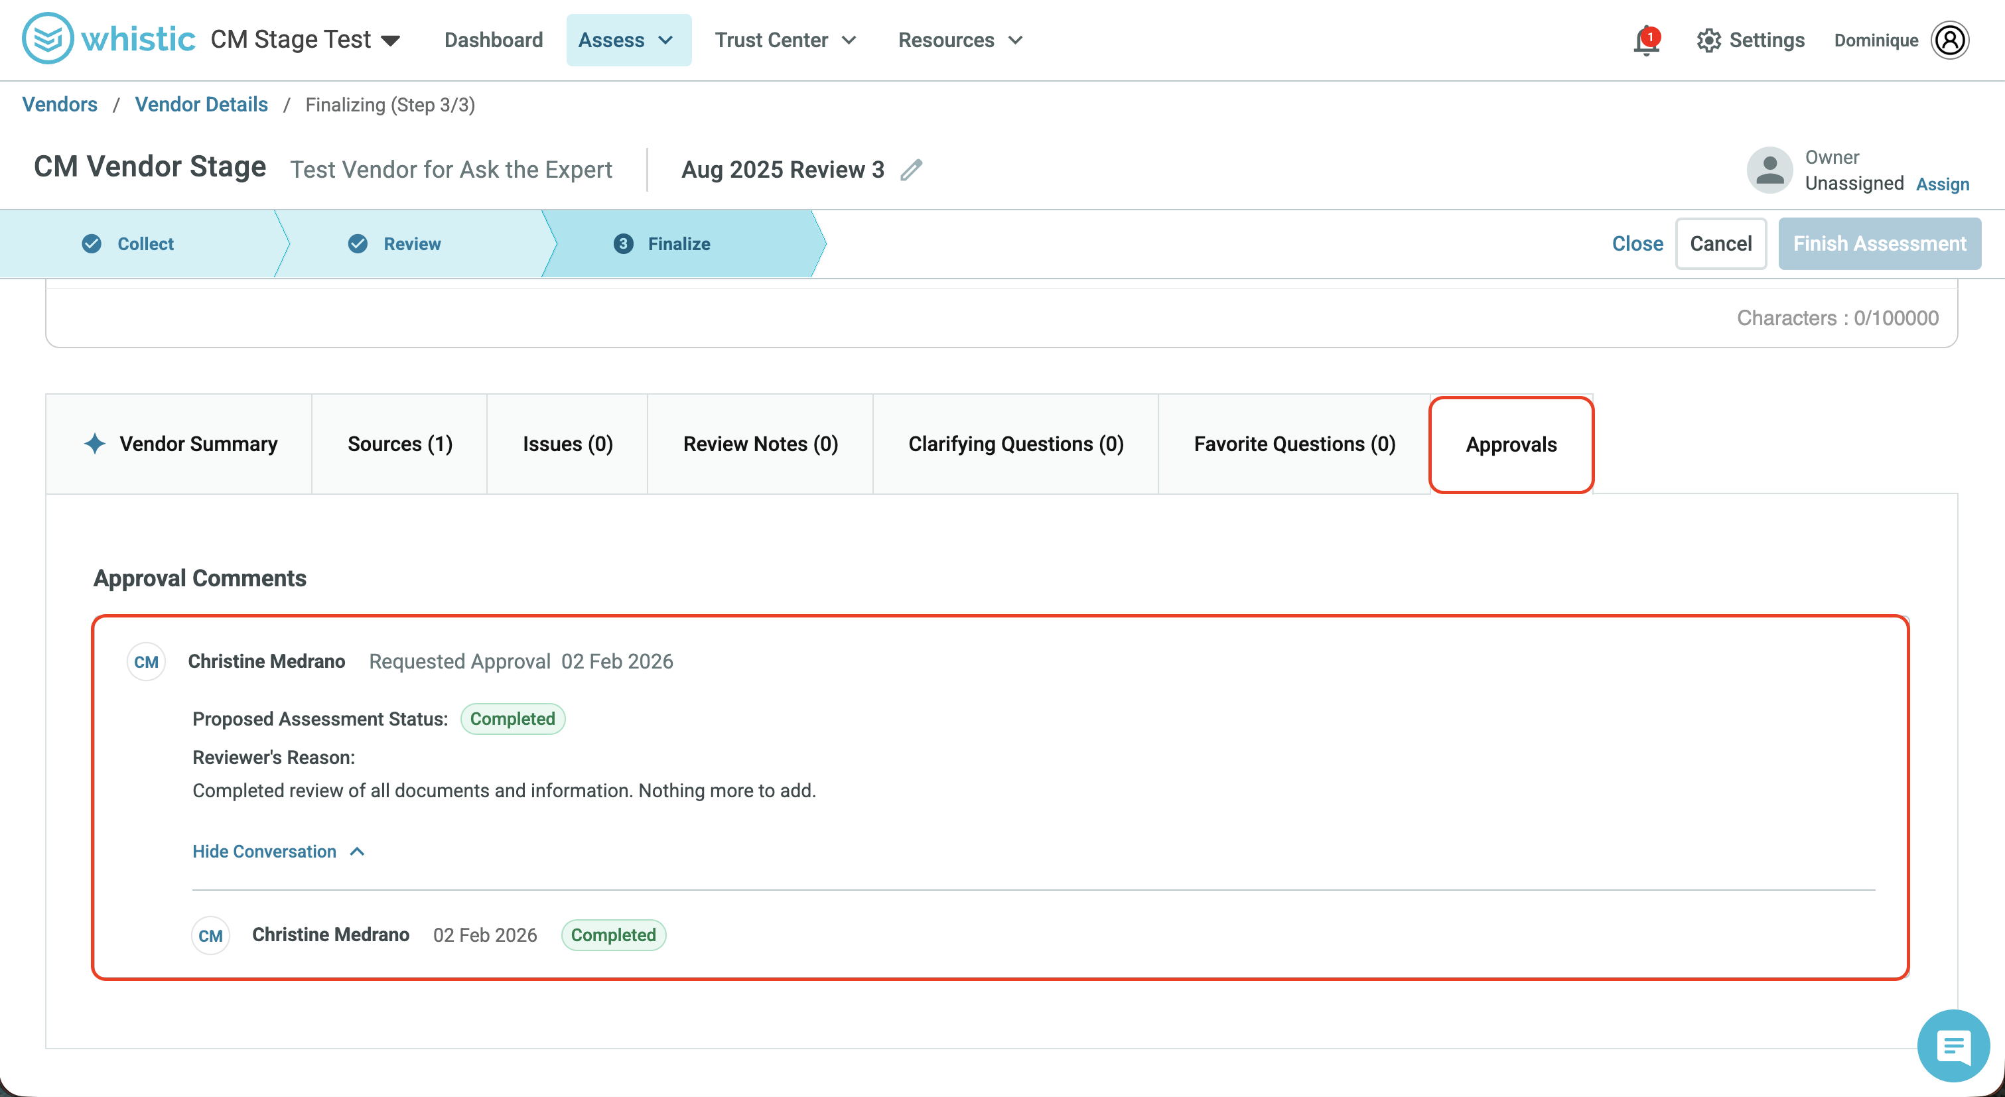Click the 'Requested Approval 02 Feb 2026' text

pos(521,661)
